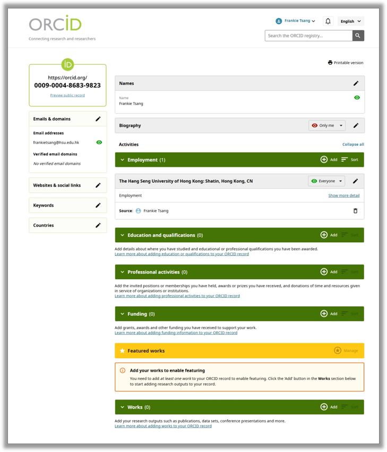Open Biography 'Only me' visibility dropdown

point(327,126)
